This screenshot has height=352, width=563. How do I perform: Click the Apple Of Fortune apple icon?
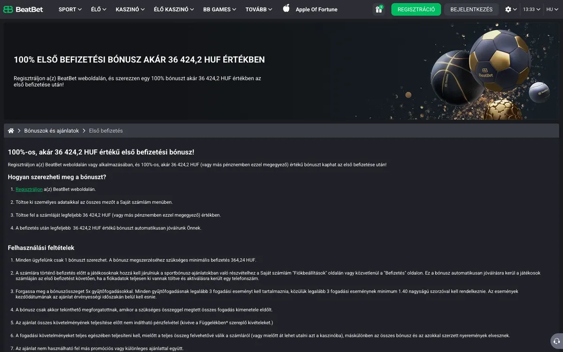(286, 8)
